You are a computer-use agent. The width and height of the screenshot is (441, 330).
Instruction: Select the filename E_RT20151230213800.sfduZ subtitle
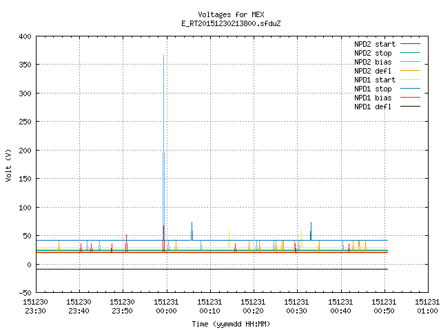tap(231, 23)
